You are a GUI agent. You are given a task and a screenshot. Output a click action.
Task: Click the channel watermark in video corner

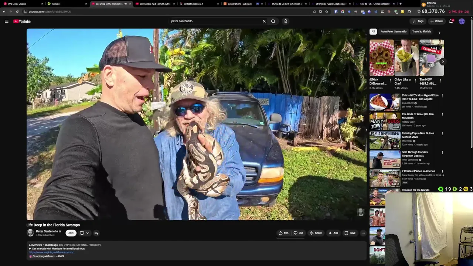tap(361, 212)
